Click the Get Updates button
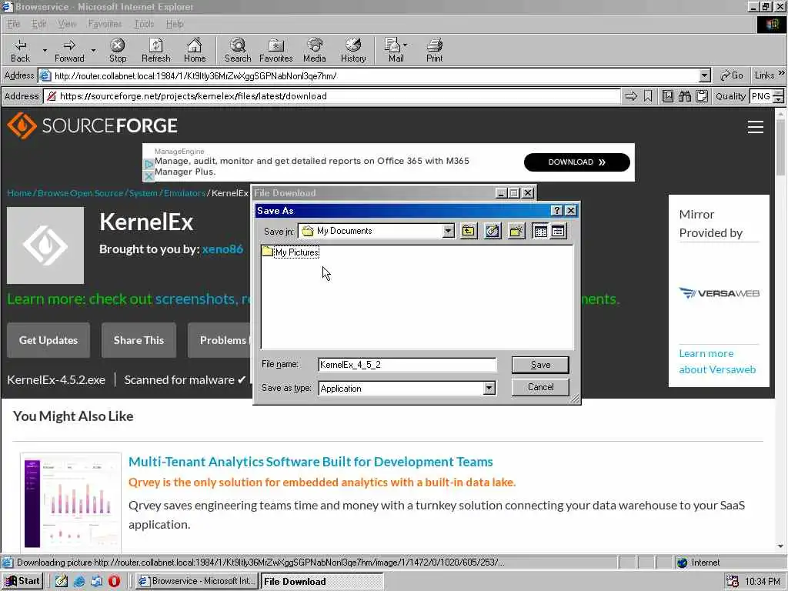 (48, 340)
